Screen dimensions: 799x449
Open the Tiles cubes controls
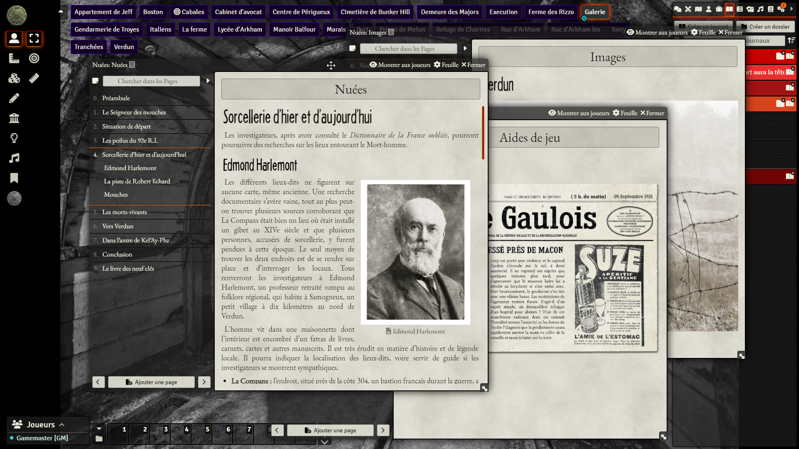(14, 78)
